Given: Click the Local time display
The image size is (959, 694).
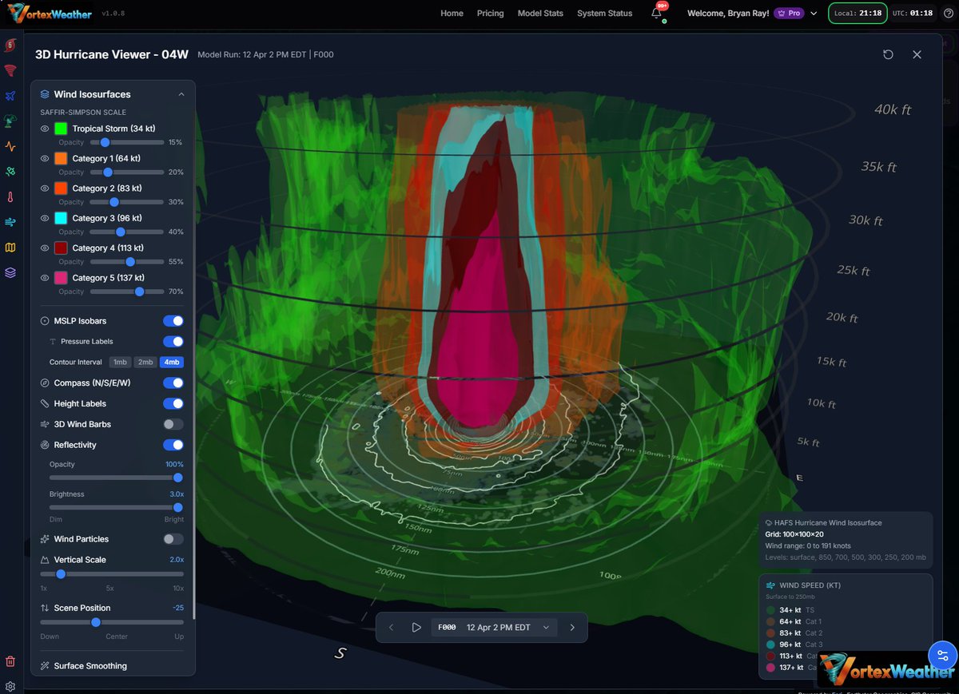Looking at the screenshot, I should 858,14.
